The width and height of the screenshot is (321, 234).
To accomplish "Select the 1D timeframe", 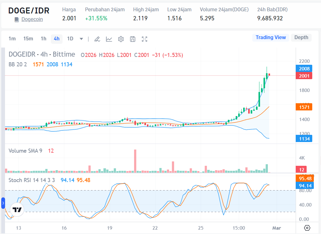I will point(70,38).
